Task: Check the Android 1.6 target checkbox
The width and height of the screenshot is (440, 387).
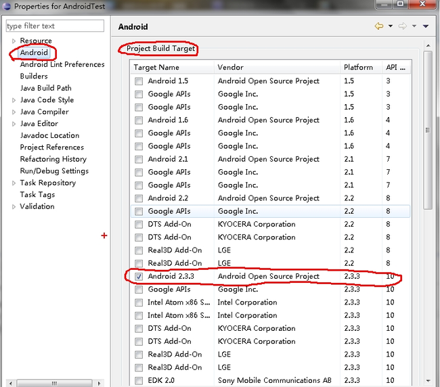Action: coord(139,120)
